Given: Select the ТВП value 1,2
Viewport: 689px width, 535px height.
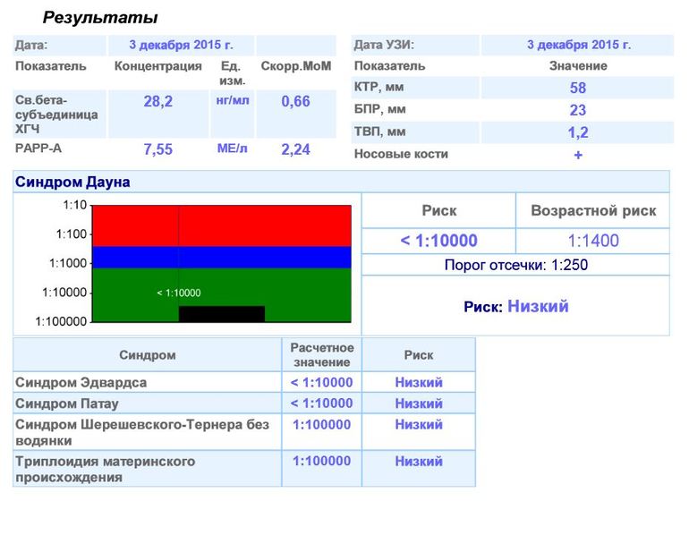Looking at the screenshot, I should [x=577, y=132].
